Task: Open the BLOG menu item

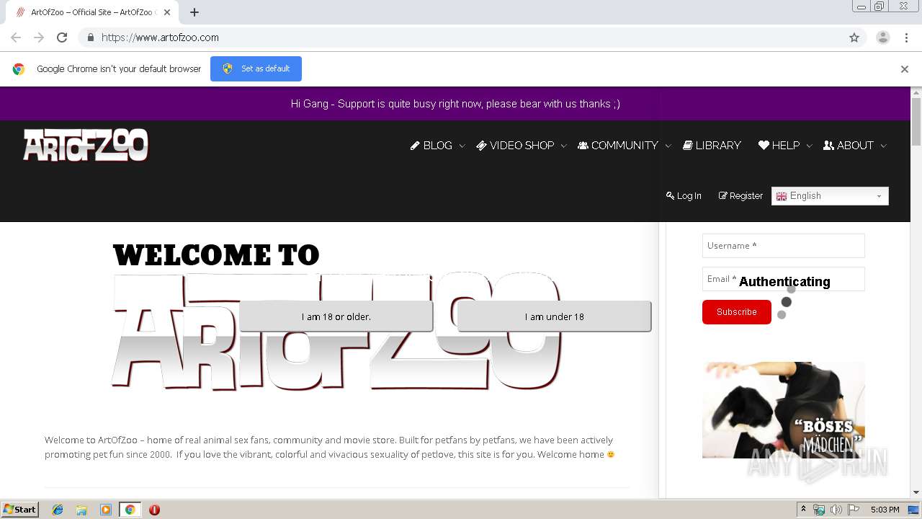Action: coord(431,145)
